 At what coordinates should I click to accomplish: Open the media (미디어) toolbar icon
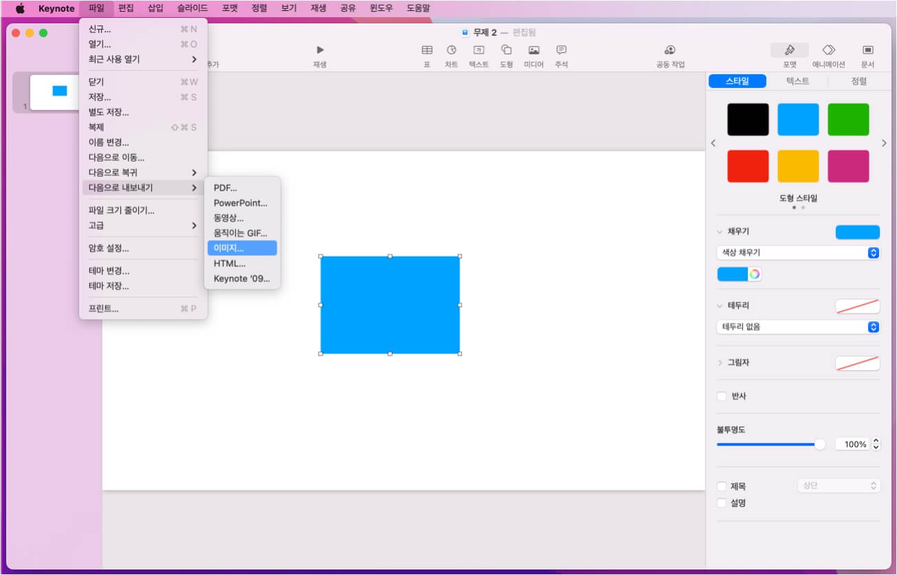tap(534, 50)
